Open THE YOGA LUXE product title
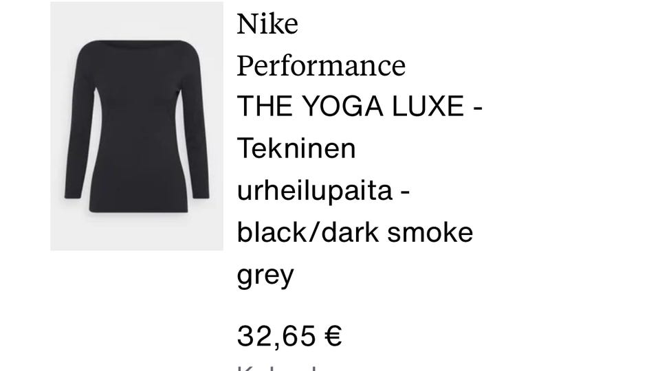The height and width of the screenshot is (371, 660). pos(360,106)
